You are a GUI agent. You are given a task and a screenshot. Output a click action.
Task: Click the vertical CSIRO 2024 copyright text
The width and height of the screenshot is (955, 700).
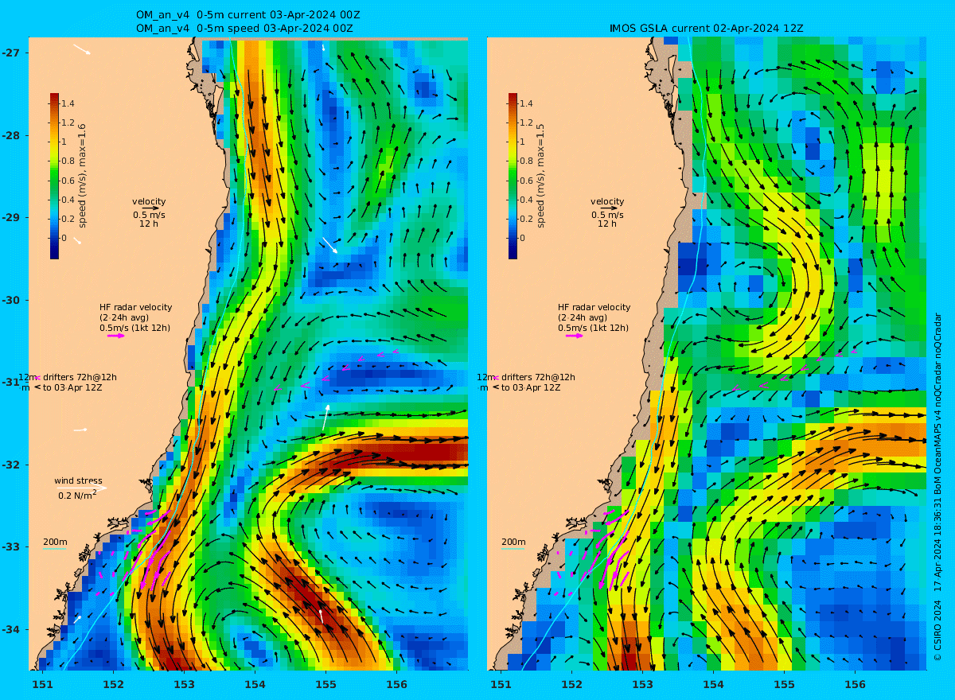click(938, 487)
